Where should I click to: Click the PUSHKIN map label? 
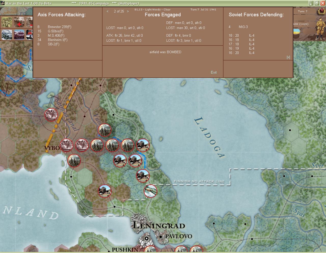(x=125, y=250)
